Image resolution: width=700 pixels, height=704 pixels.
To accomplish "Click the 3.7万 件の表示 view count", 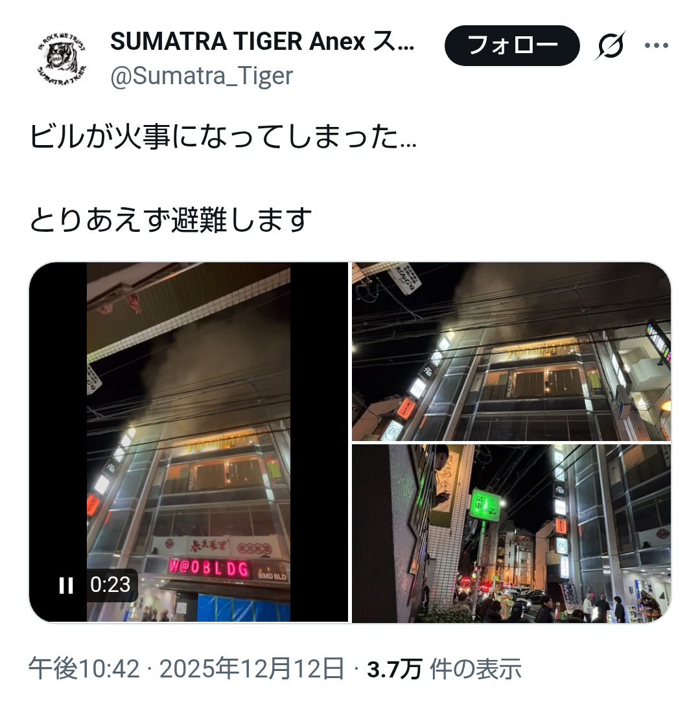I will (444, 669).
